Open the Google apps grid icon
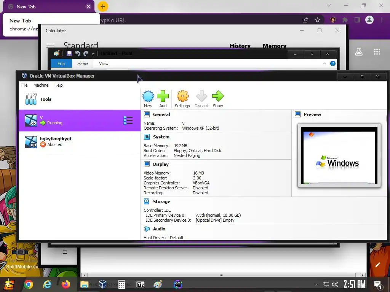 point(377,52)
